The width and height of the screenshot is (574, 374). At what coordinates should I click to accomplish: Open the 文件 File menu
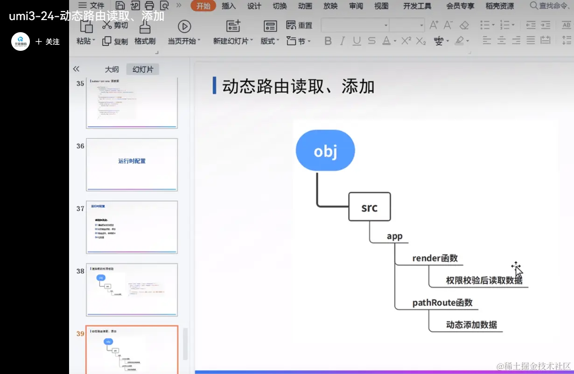coord(91,6)
